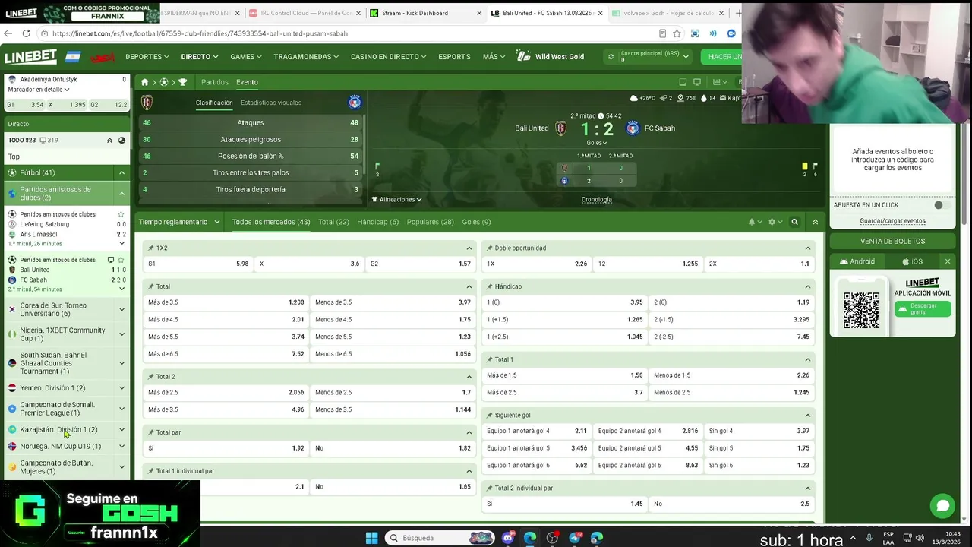
Task: Click the Linebet logo in the header
Action: [x=30, y=57]
